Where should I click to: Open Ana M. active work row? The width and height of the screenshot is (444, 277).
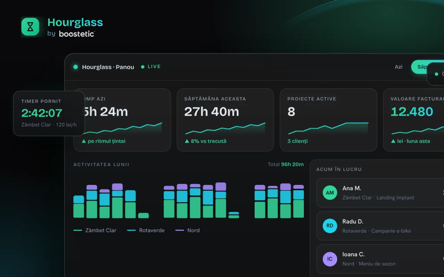pos(380,193)
